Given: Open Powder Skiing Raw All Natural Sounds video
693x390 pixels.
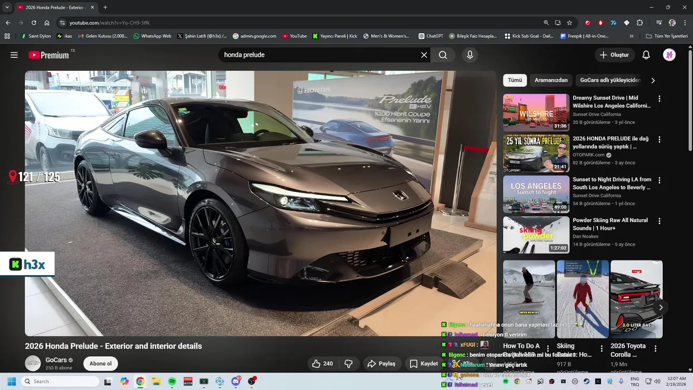Looking at the screenshot, I should [x=536, y=235].
